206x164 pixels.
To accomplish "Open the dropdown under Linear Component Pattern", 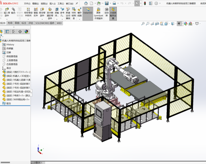I will point(28,19).
